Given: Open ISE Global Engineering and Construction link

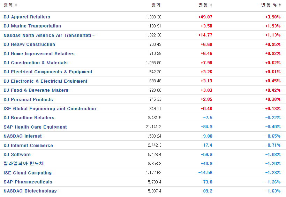Looking at the screenshot, I should (x=50, y=109).
